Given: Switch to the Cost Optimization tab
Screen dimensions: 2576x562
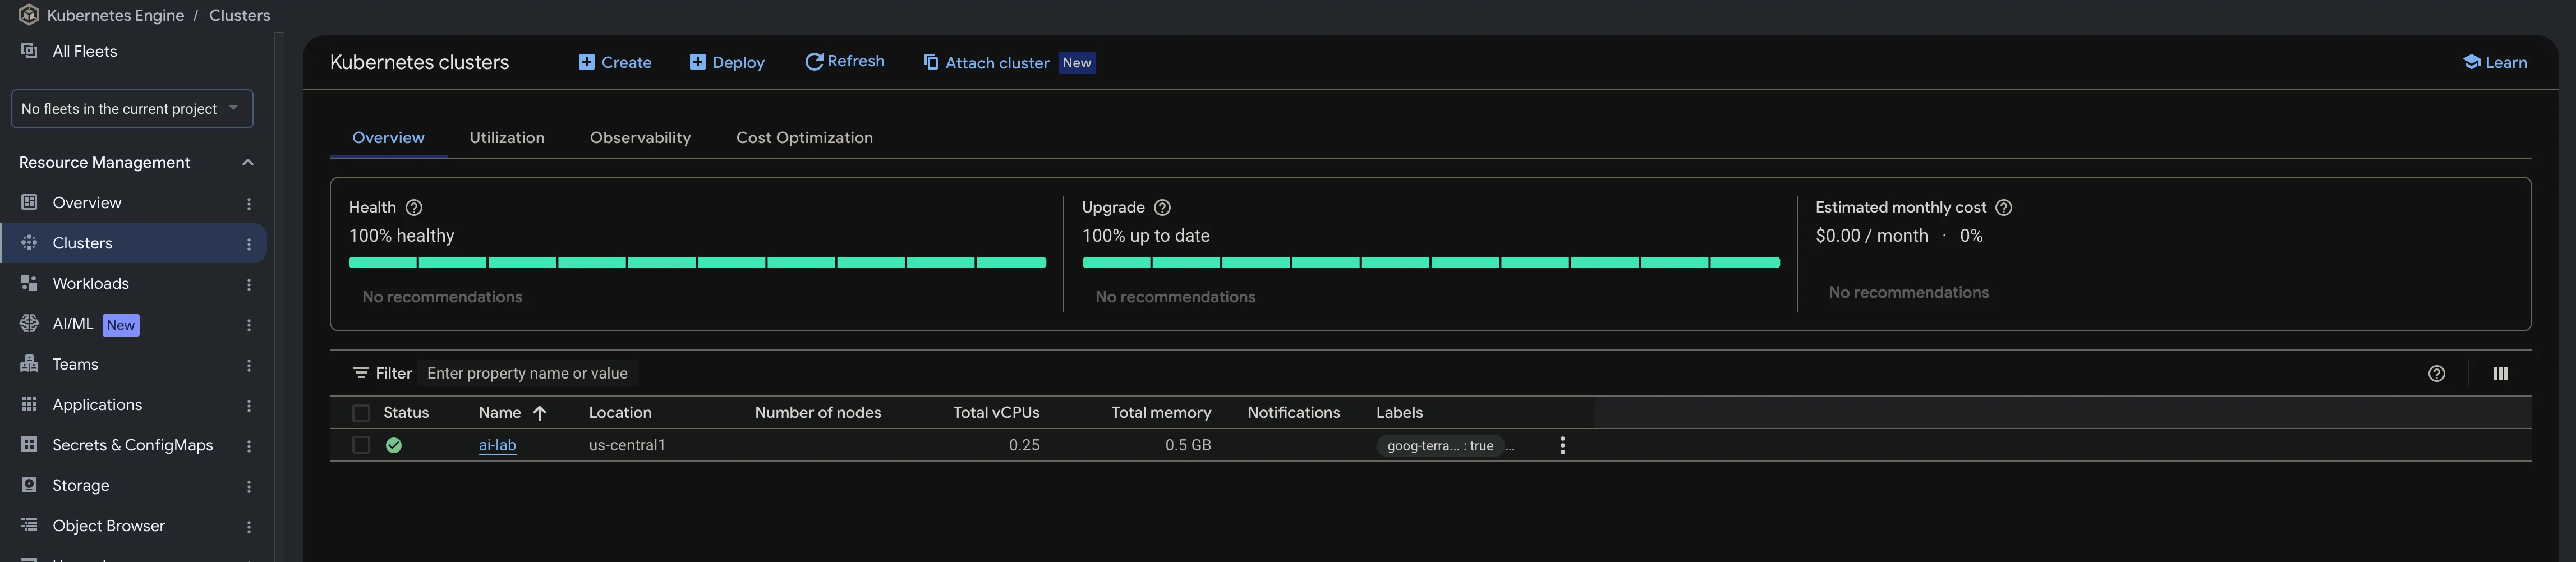Looking at the screenshot, I should pyautogui.click(x=804, y=138).
